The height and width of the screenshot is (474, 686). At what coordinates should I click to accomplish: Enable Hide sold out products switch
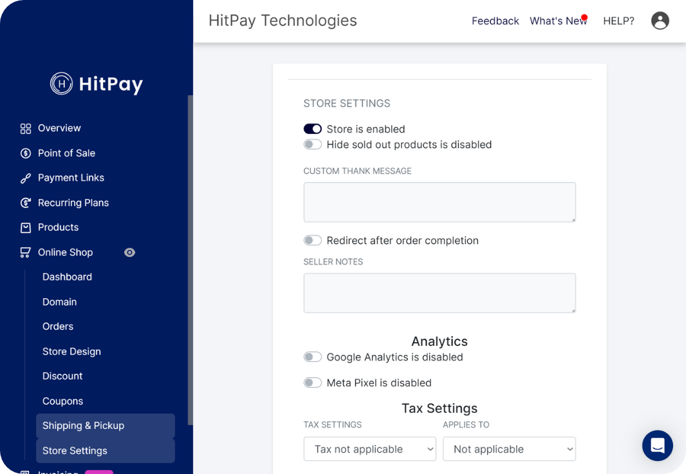point(312,144)
